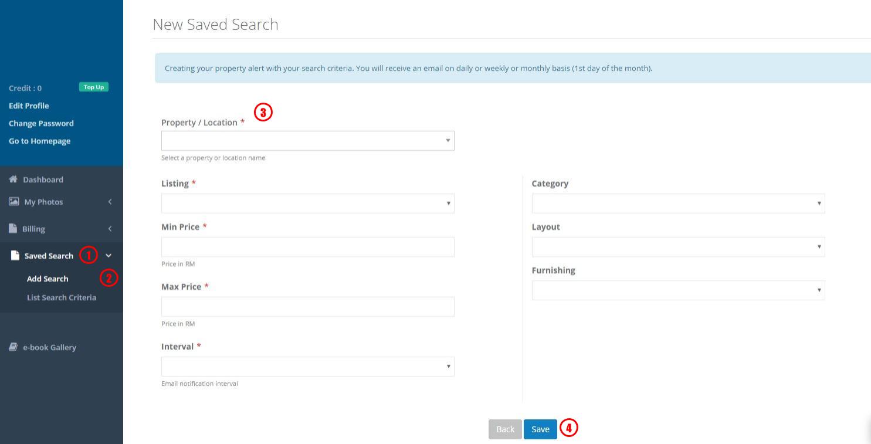
Task: Click the green Top Up button
Action: pos(94,87)
